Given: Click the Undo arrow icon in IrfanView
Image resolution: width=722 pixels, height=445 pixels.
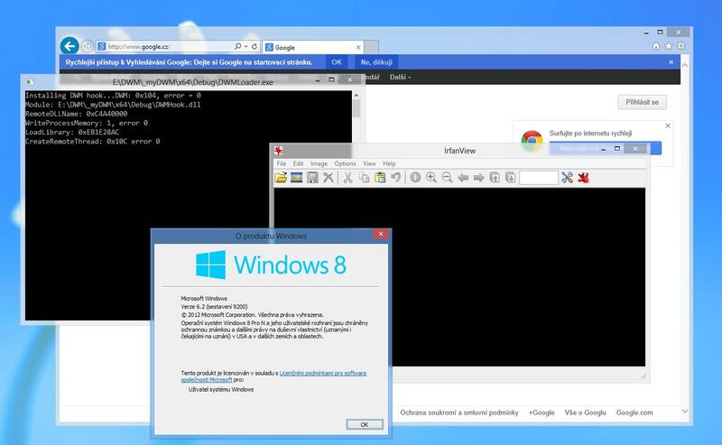Looking at the screenshot, I should click(x=395, y=177).
